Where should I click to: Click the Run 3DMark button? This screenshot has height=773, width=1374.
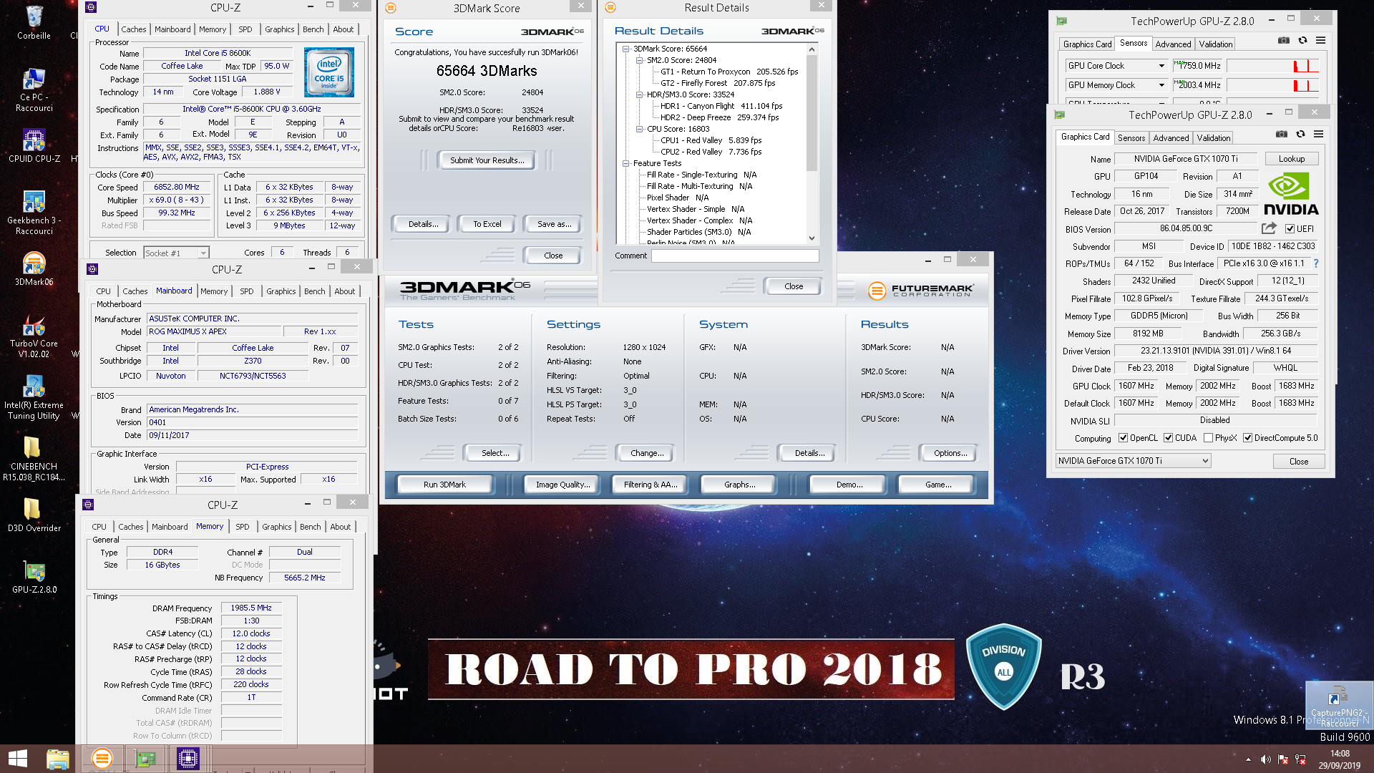(x=444, y=485)
